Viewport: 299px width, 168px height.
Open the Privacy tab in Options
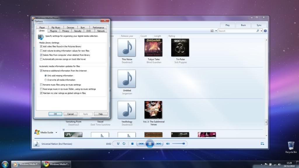pos(65,31)
